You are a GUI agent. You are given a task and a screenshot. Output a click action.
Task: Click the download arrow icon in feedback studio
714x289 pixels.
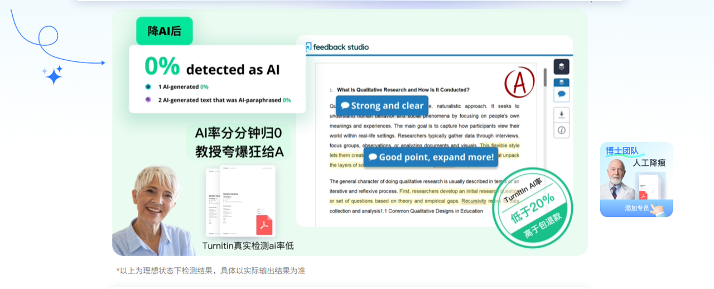pos(561,114)
